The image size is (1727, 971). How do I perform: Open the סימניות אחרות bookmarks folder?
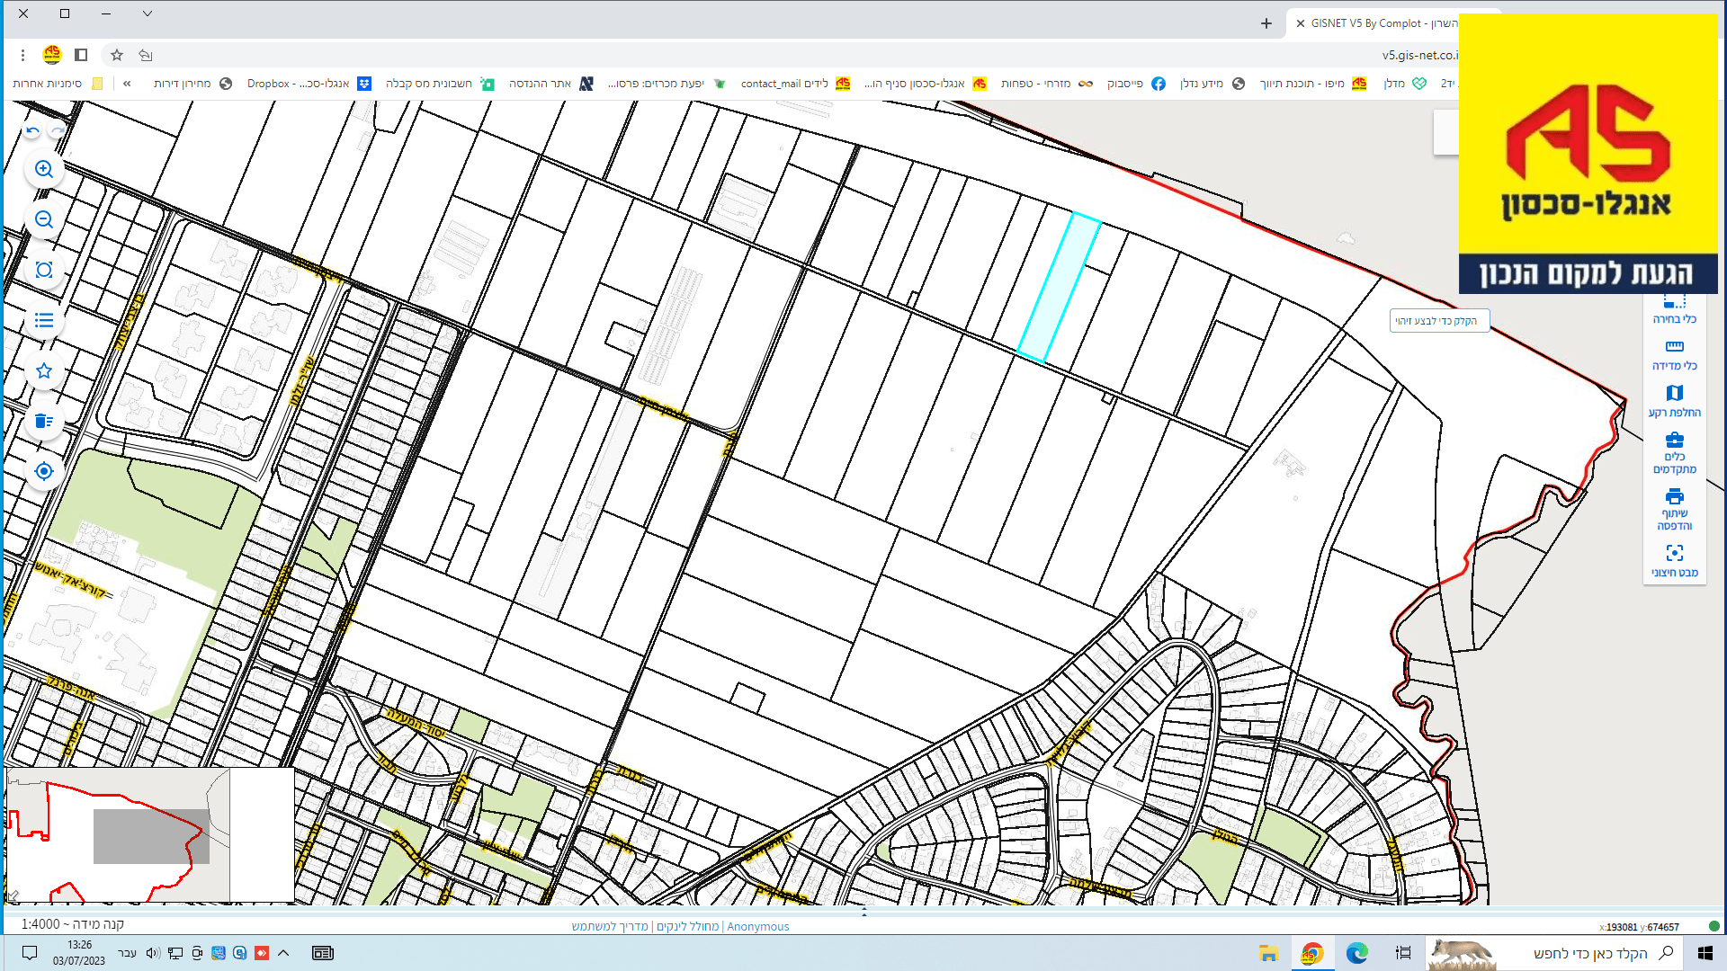58,84
